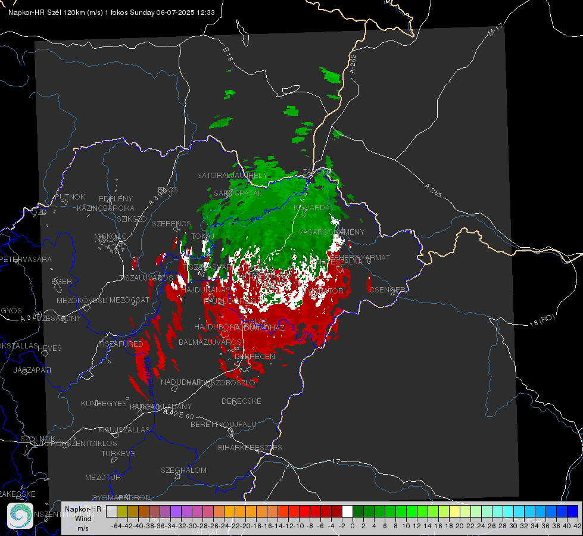Click the GYOMAENDROD city label
This screenshot has height=536, width=583.
(x=121, y=497)
